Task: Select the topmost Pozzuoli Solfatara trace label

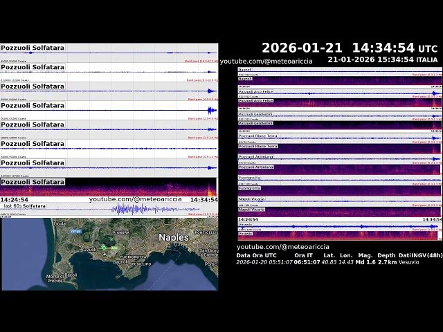Action: click(33, 48)
